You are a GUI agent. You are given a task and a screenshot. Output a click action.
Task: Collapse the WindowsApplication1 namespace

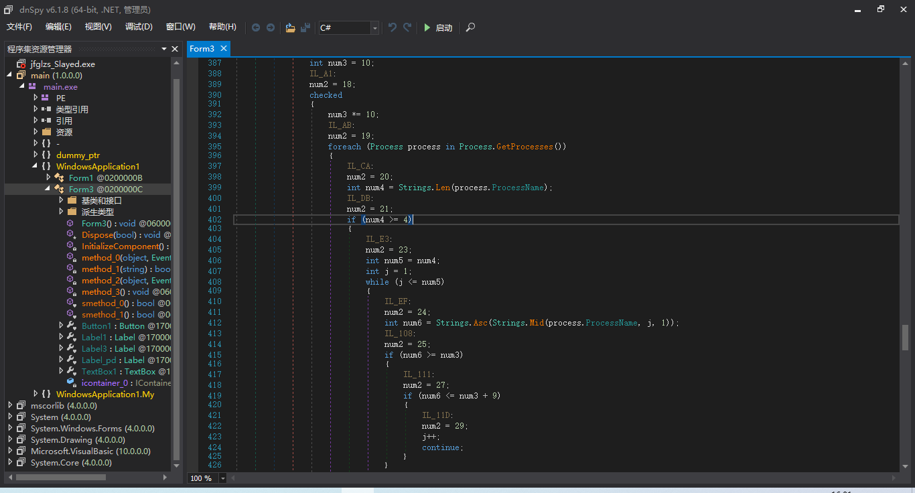pyautogui.click(x=35, y=166)
